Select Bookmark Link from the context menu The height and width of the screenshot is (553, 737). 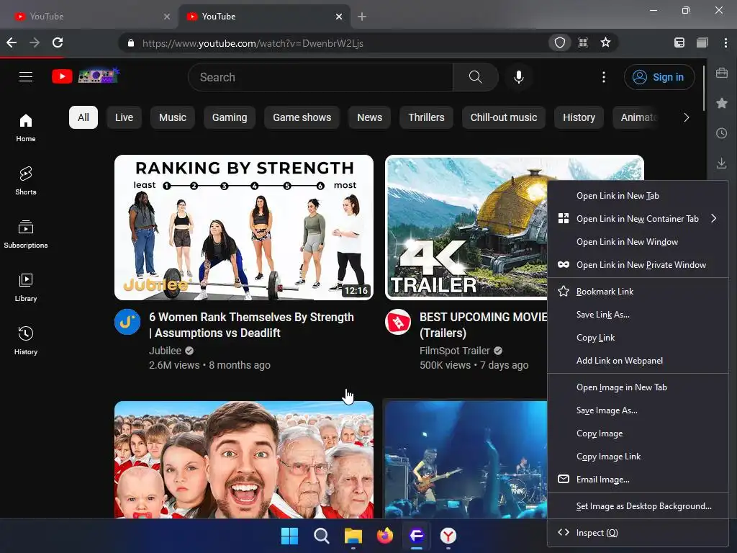638,292
